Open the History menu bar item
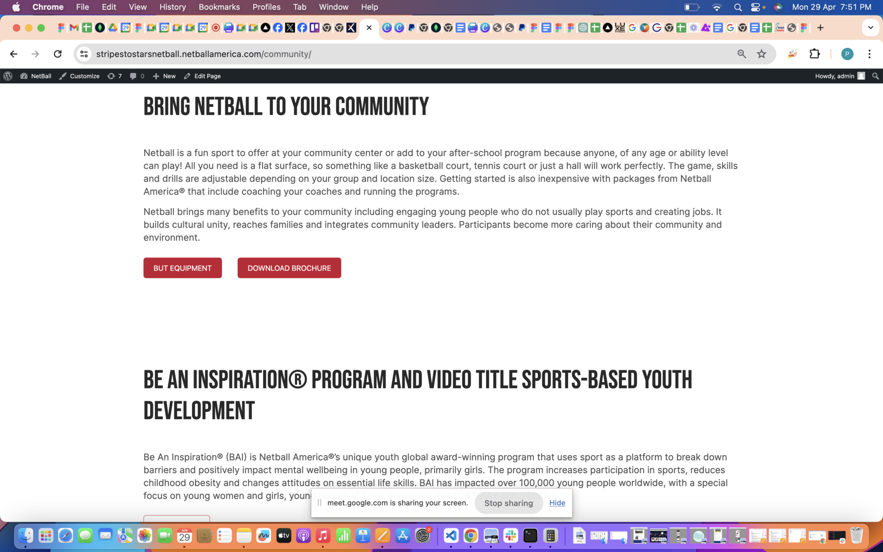This screenshot has height=552, width=883. click(172, 7)
